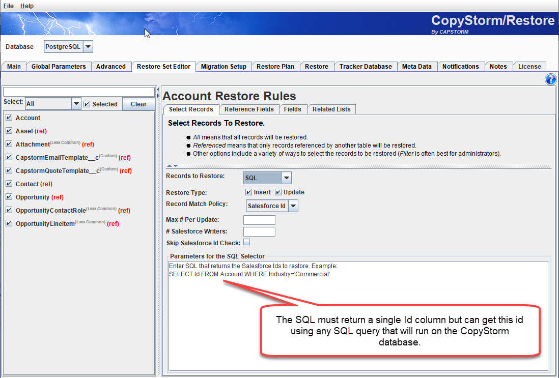Image resolution: width=559 pixels, height=378 pixels.
Task: Toggle the Attachment table checkbox
Action: pos(9,143)
